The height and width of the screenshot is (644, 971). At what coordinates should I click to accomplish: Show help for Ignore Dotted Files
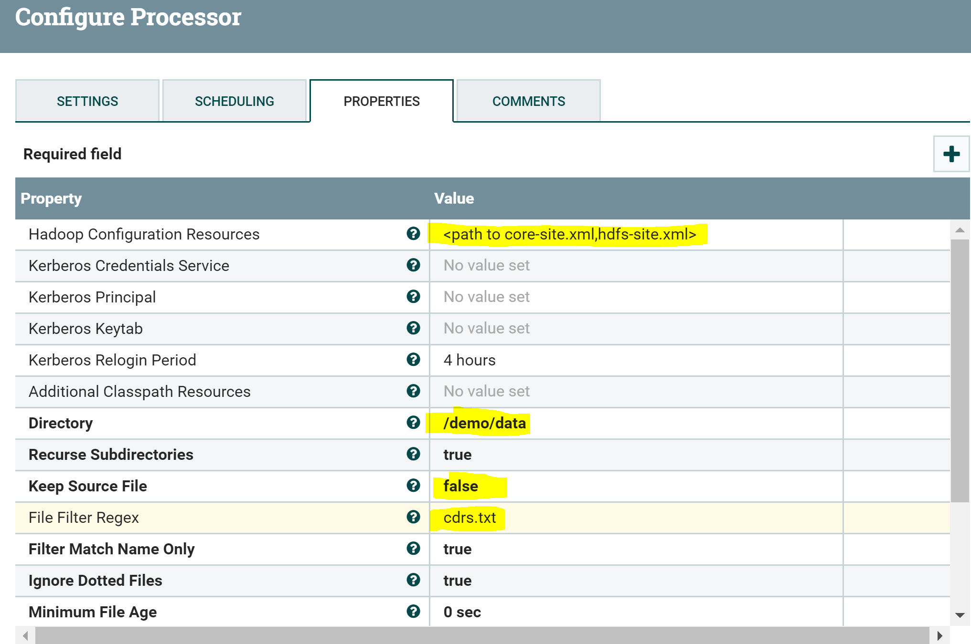point(413,580)
